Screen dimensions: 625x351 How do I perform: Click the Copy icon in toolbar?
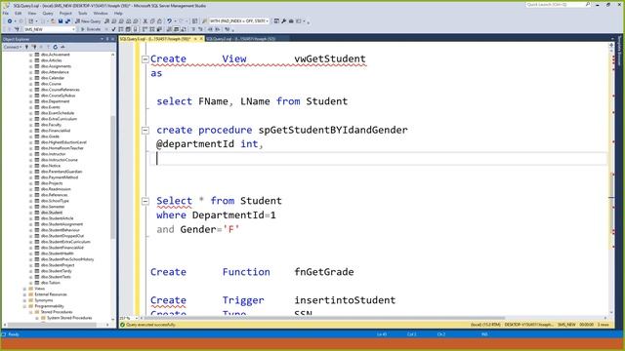(x=152, y=21)
